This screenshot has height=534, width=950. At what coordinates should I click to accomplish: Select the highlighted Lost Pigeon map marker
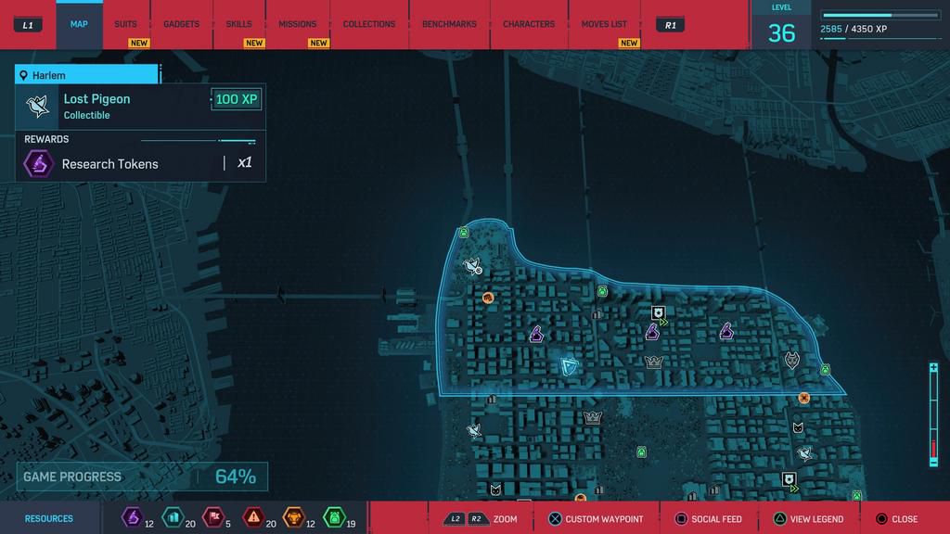(472, 267)
